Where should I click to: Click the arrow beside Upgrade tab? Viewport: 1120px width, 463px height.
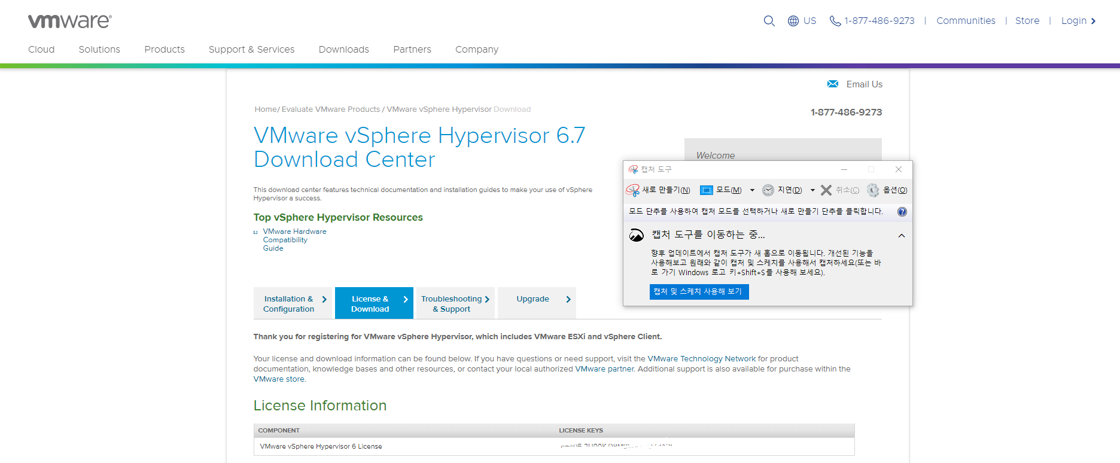tap(568, 300)
